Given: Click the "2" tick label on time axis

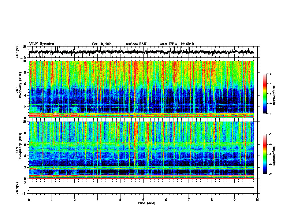Looking at the screenshot, I should tap(75, 200).
